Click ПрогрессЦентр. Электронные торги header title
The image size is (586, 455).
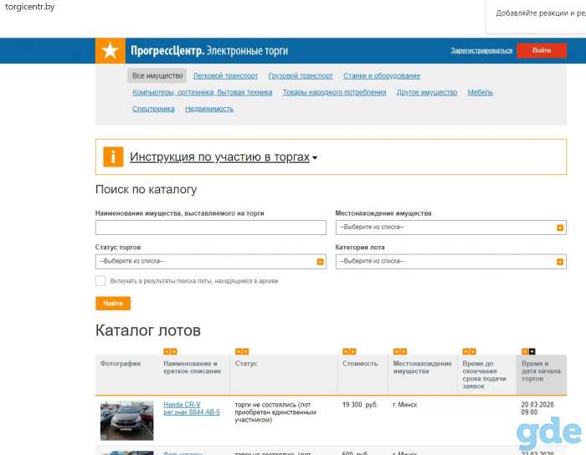point(209,50)
